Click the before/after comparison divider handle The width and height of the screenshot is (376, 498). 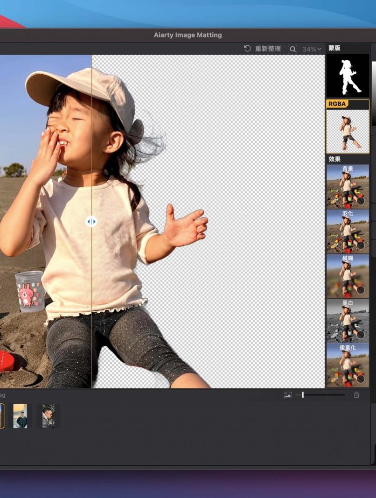pyautogui.click(x=91, y=222)
